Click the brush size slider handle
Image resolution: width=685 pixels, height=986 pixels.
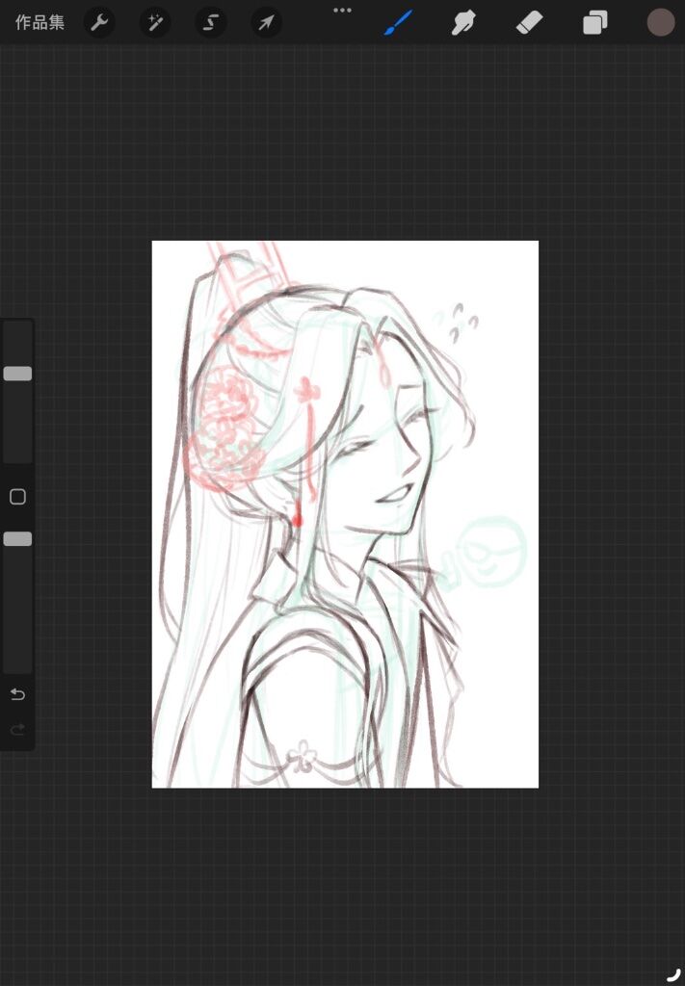pyautogui.click(x=17, y=374)
